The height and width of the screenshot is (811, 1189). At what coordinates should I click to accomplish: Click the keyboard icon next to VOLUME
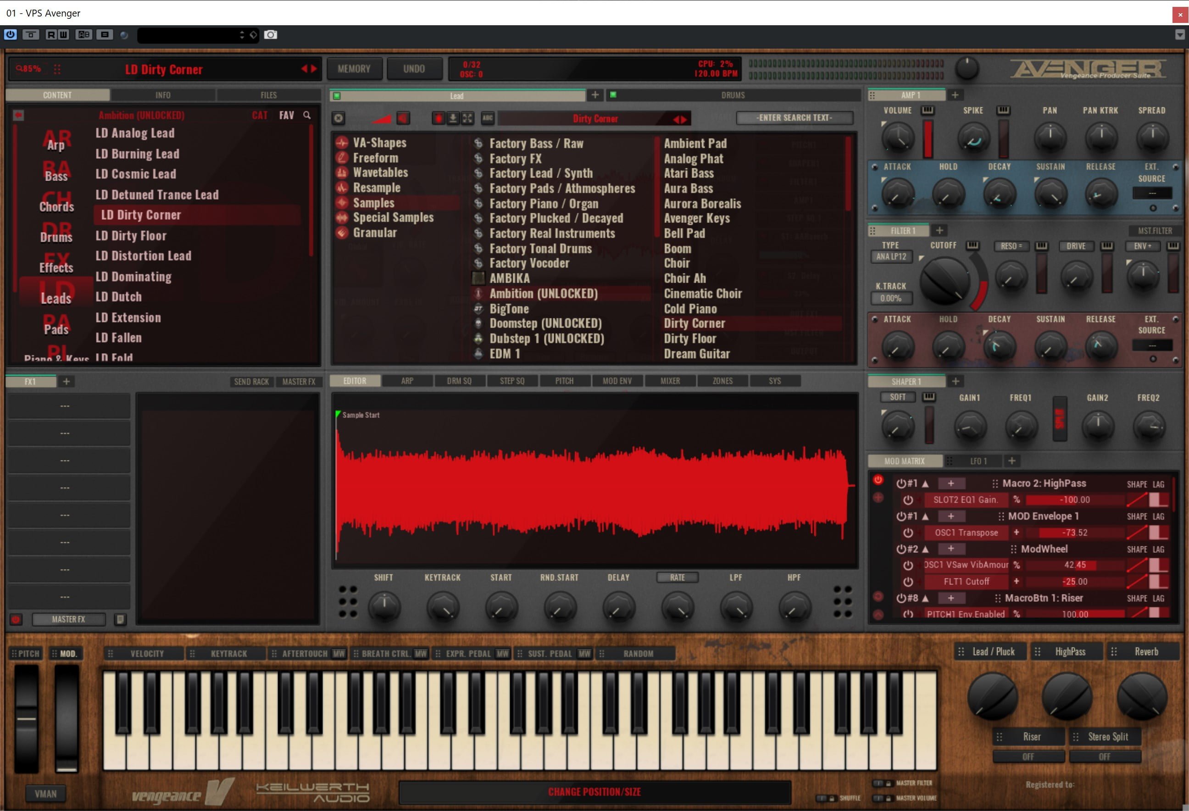point(927,110)
